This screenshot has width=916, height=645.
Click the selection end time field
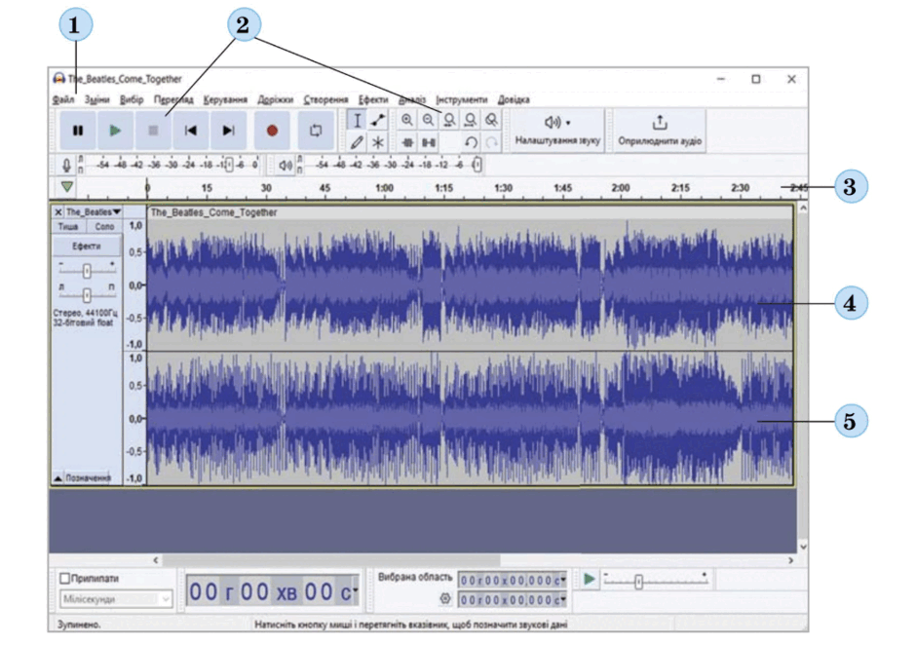513,599
